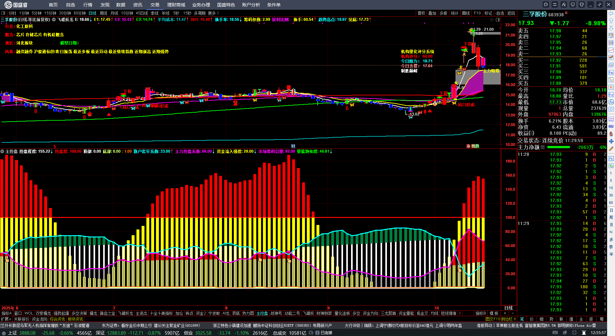Toggle the 主控盘 indicator circle icon
This screenshot has width=615, height=336.
tap(2, 151)
